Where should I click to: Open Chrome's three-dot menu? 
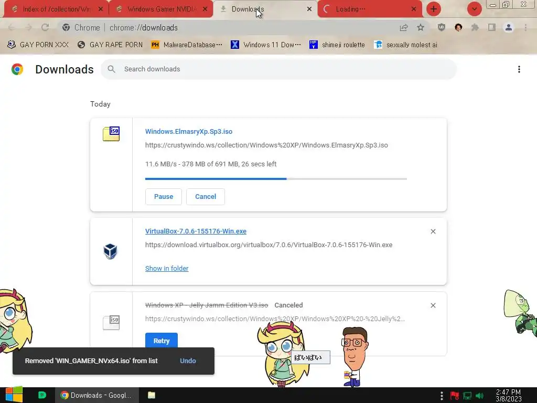525,27
